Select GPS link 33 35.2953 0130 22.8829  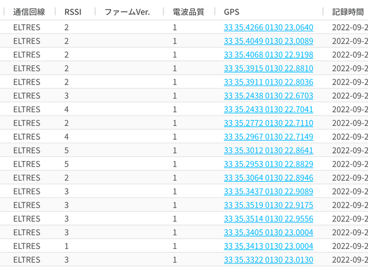tap(268, 164)
